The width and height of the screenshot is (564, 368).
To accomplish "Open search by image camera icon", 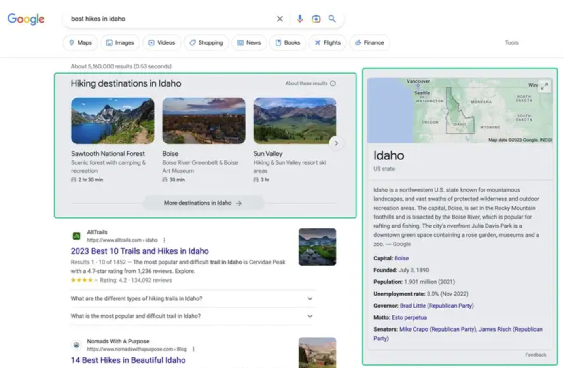I will [x=316, y=19].
